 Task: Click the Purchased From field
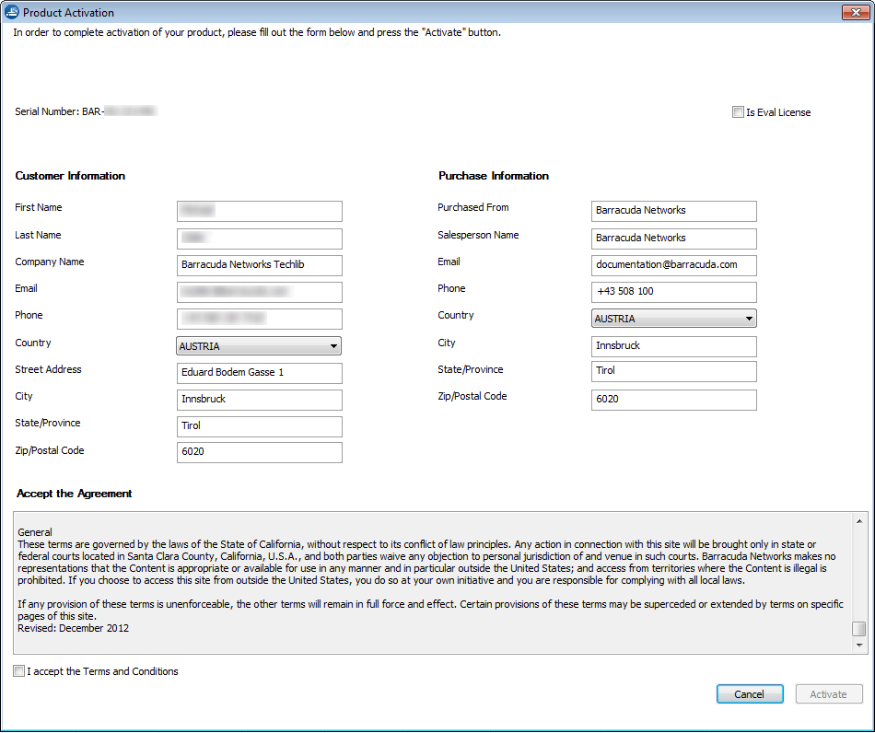[x=674, y=211]
